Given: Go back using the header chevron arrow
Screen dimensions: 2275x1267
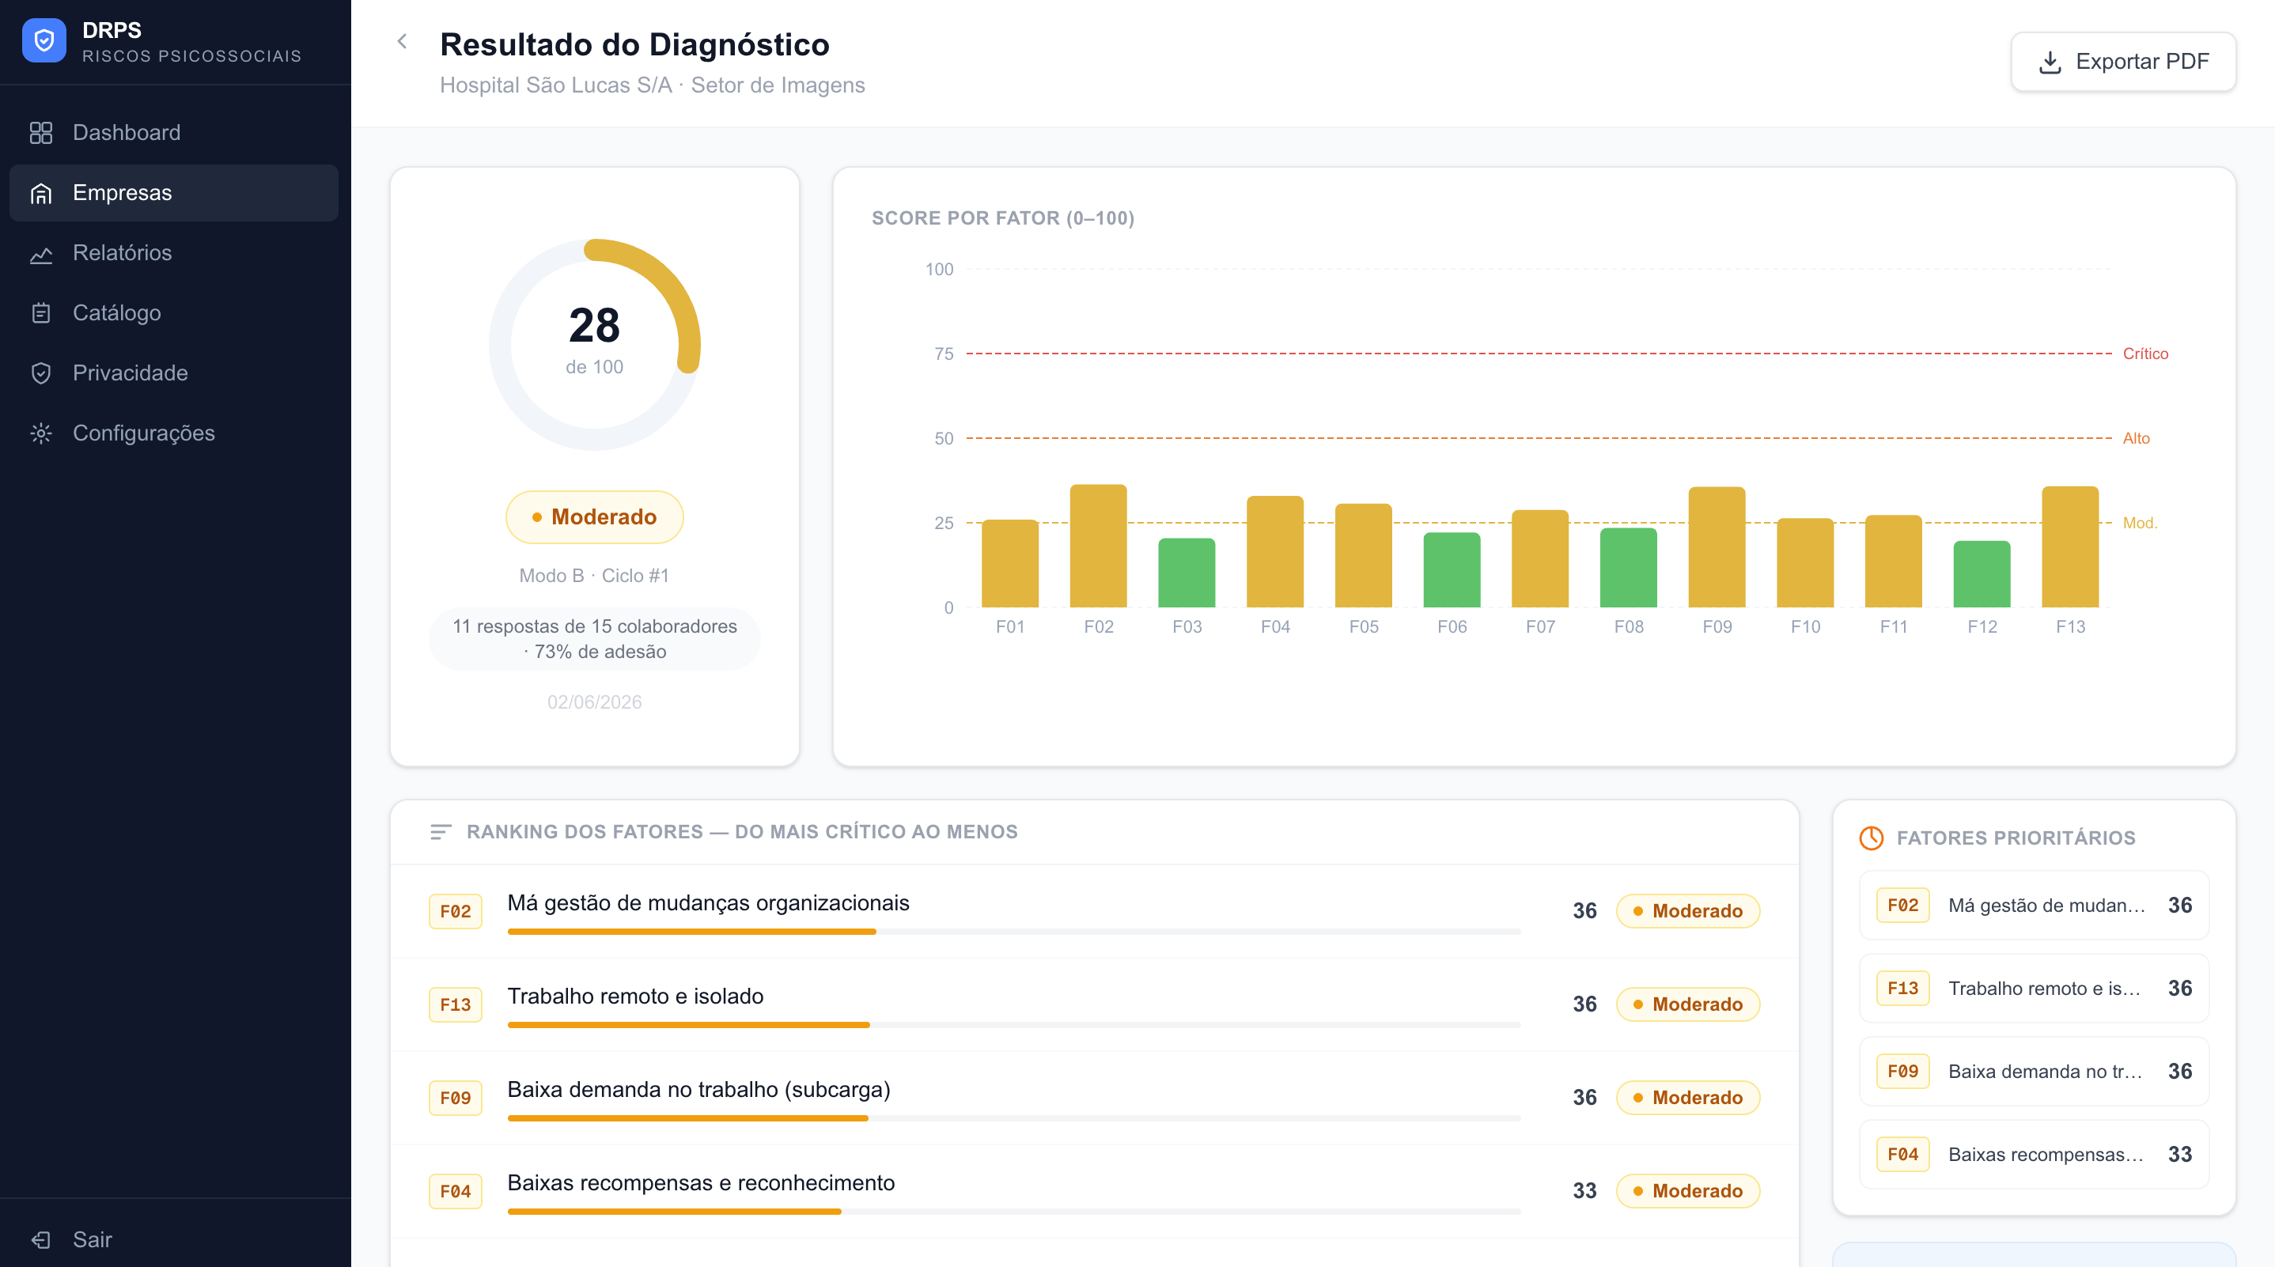Looking at the screenshot, I should click(402, 41).
